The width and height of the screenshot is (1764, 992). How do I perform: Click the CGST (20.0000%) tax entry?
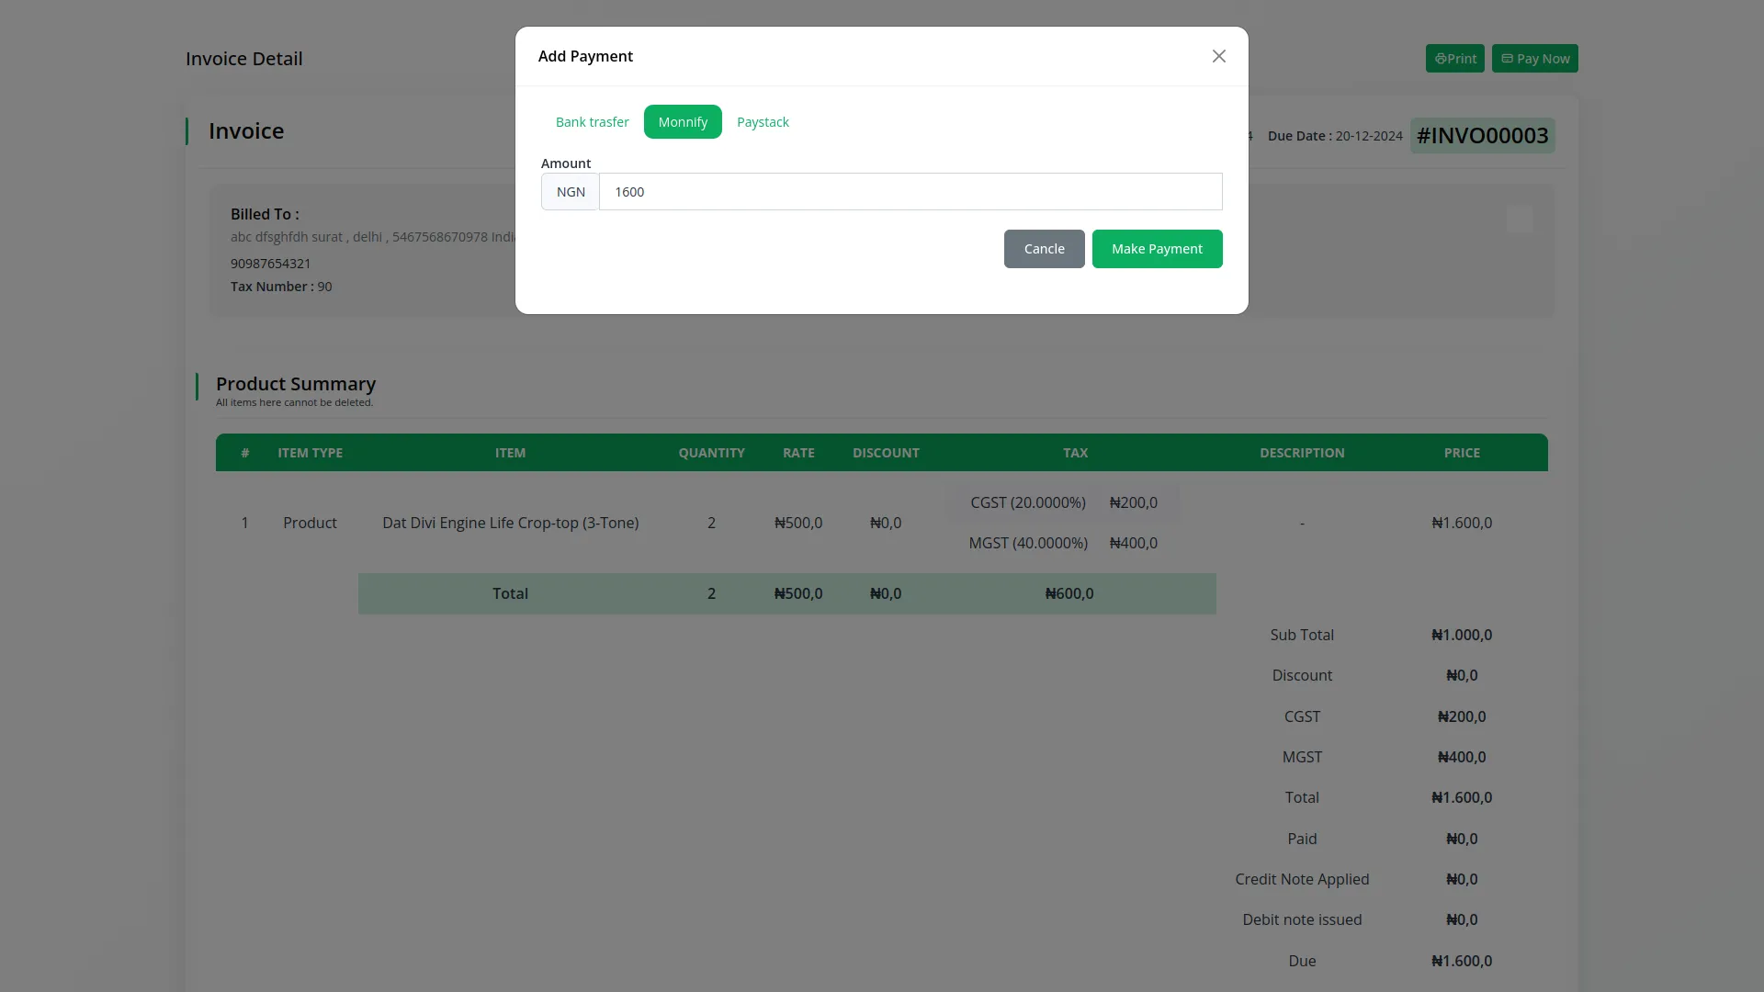1027,502
